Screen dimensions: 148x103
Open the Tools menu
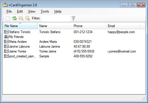pos(45,11)
